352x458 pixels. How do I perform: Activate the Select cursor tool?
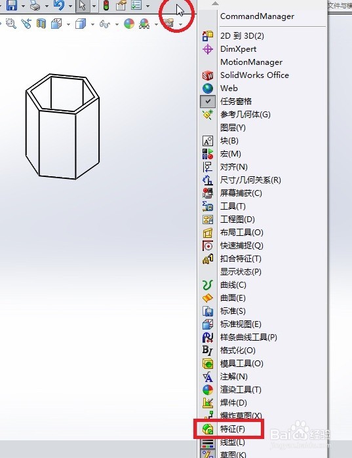tap(83, 5)
